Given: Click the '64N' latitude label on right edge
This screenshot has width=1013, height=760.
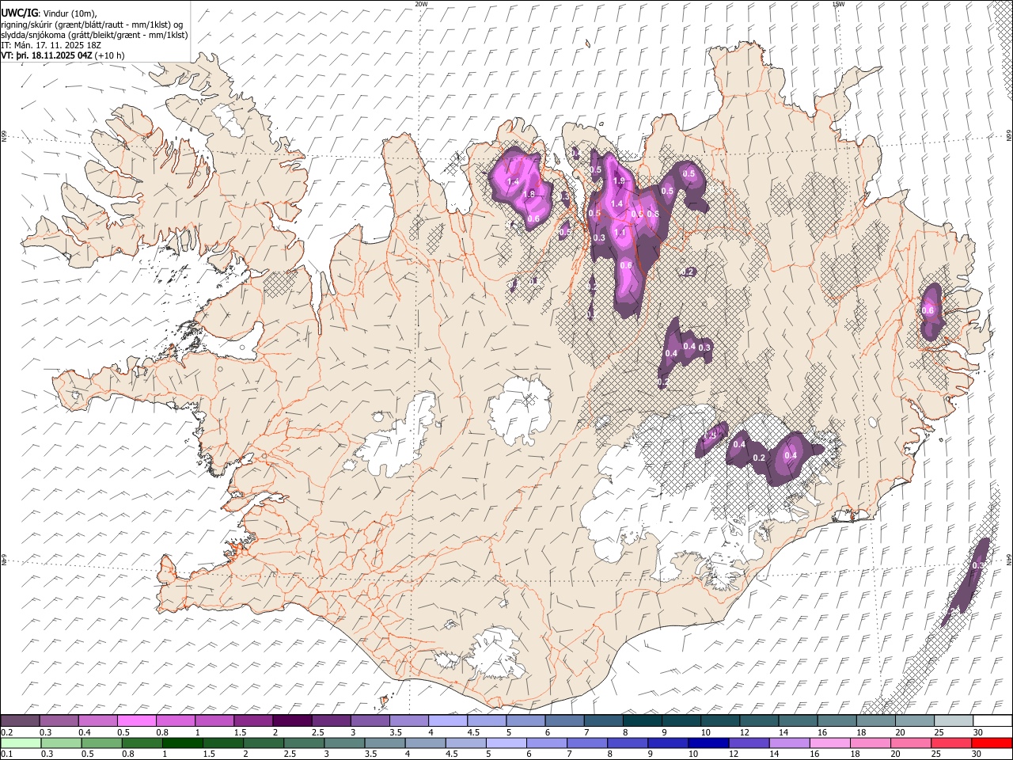Looking at the screenshot, I should point(1009,559).
